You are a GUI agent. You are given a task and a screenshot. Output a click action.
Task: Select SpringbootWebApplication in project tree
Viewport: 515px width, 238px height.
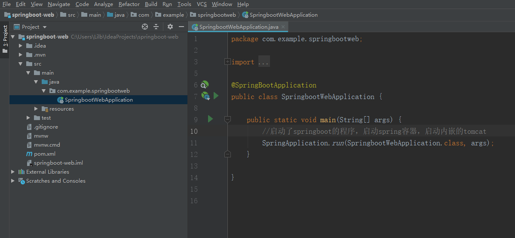point(98,99)
